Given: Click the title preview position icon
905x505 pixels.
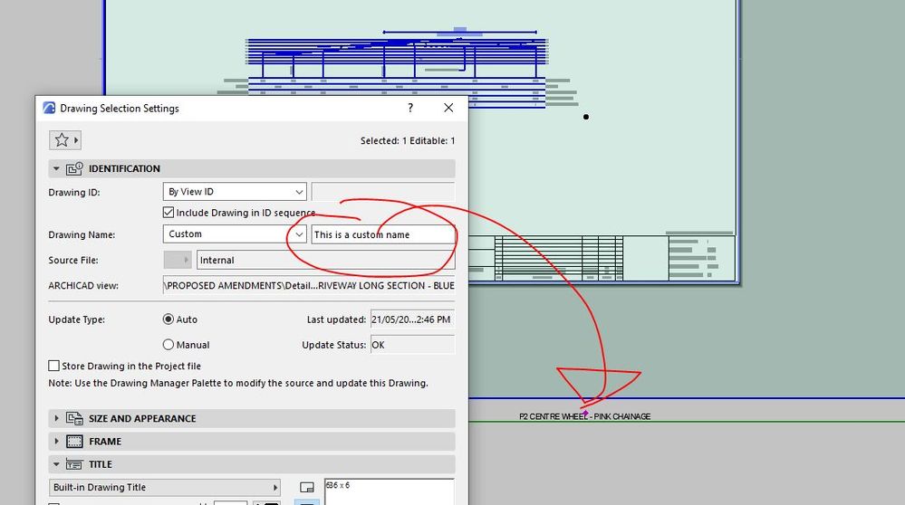Looking at the screenshot, I should coord(307,487).
